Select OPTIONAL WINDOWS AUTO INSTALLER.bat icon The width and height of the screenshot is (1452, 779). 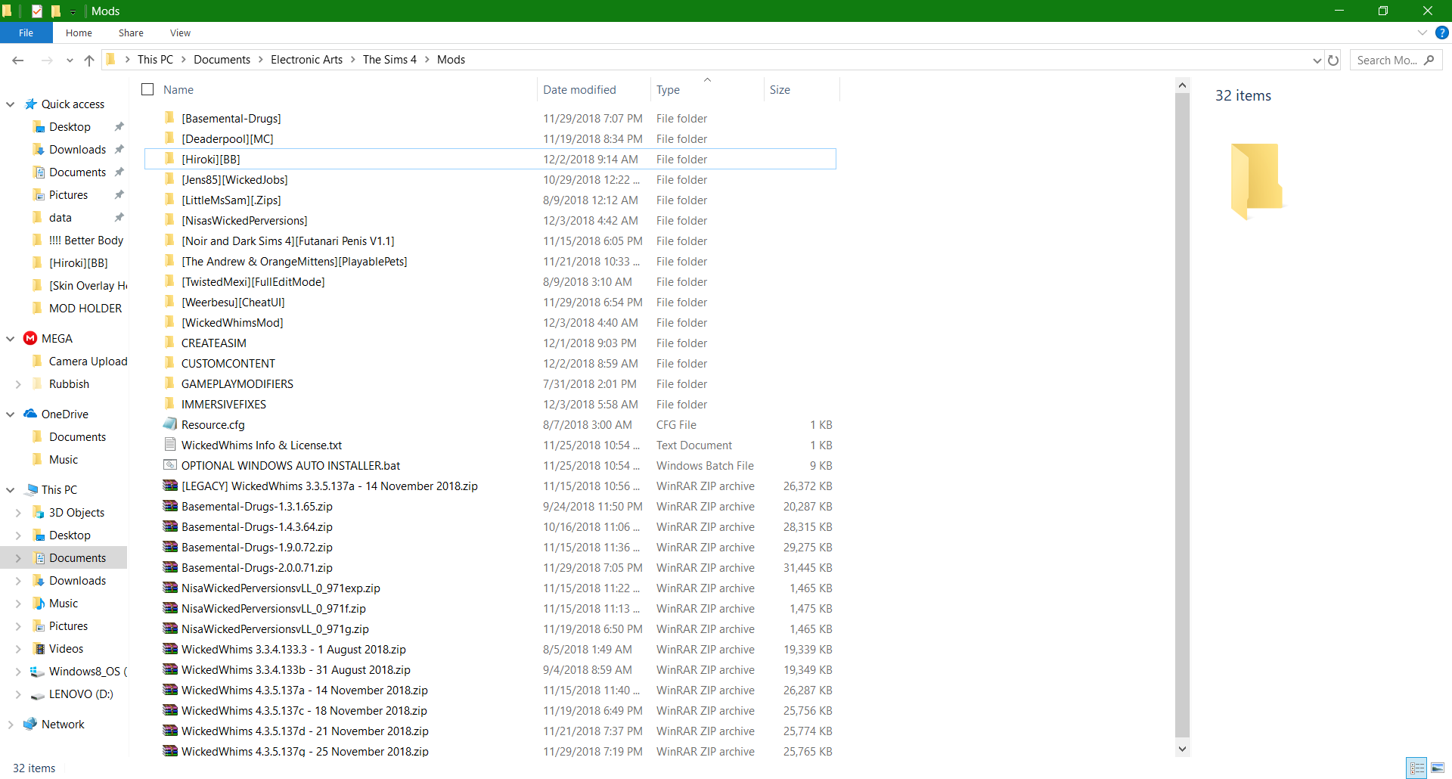coord(170,465)
